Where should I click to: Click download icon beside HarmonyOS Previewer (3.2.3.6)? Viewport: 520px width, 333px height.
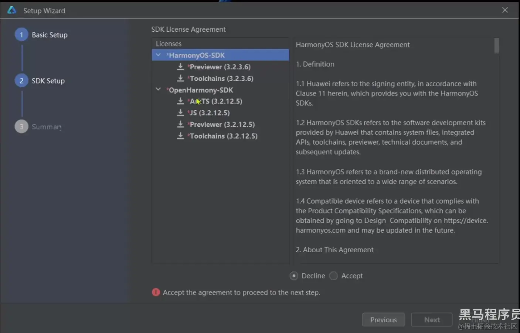pos(180,67)
